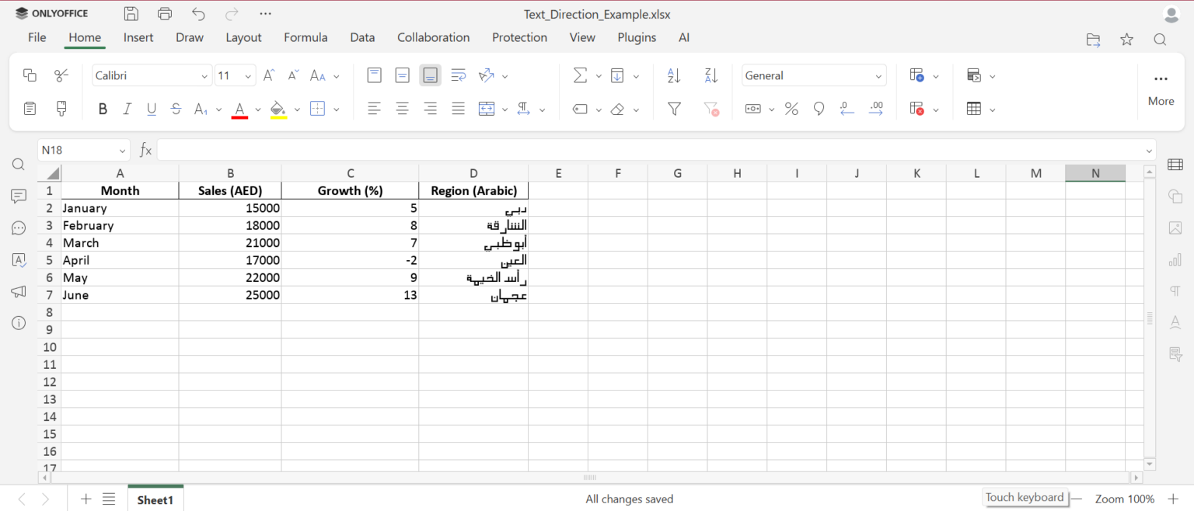Decrease decimal places for selection
The height and width of the screenshot is (511, 1194).
(847, 109)
